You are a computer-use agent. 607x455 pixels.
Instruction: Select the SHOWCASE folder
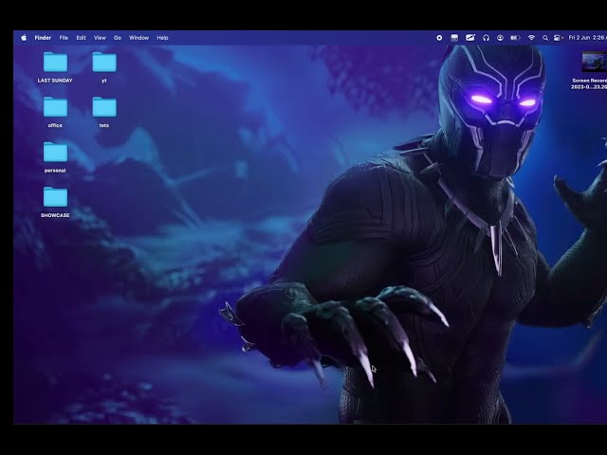pyautogui.click(x=55, y=197)
